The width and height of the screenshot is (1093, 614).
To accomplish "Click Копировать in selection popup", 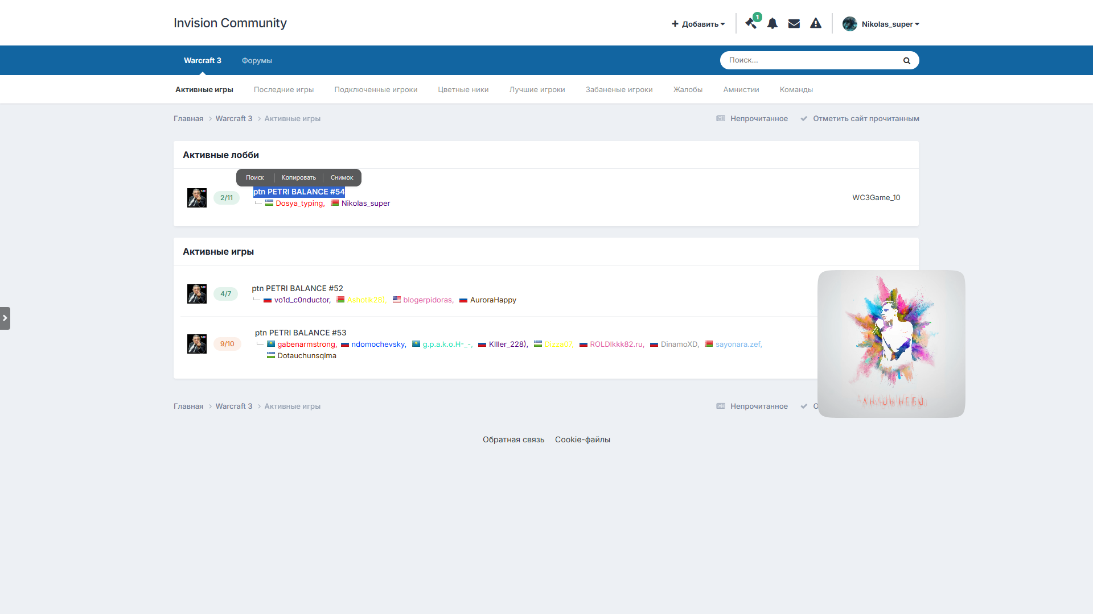I will coord(299,177).
